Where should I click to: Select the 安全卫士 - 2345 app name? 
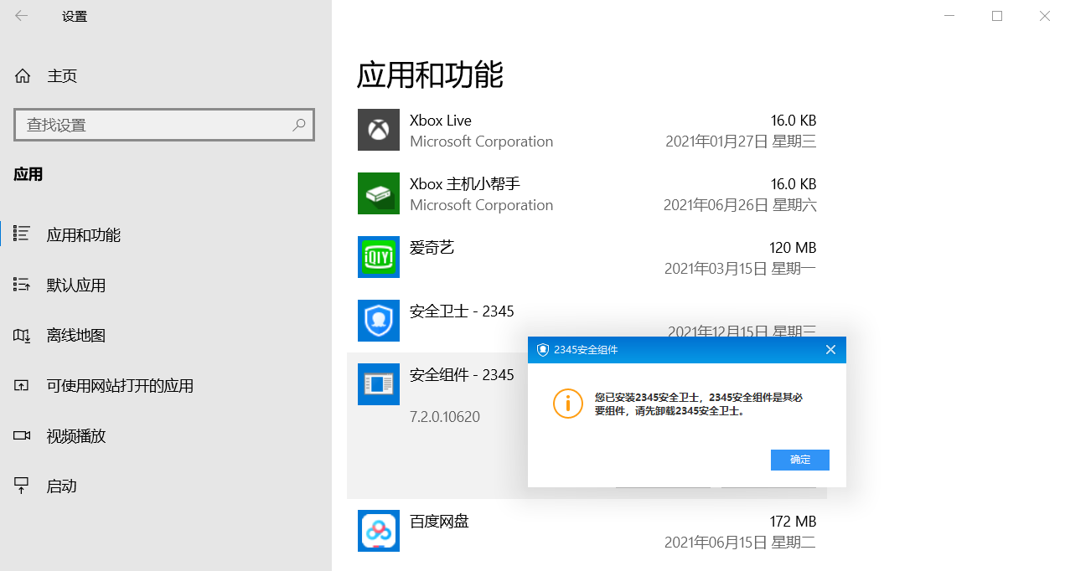(x=462, y=311)
